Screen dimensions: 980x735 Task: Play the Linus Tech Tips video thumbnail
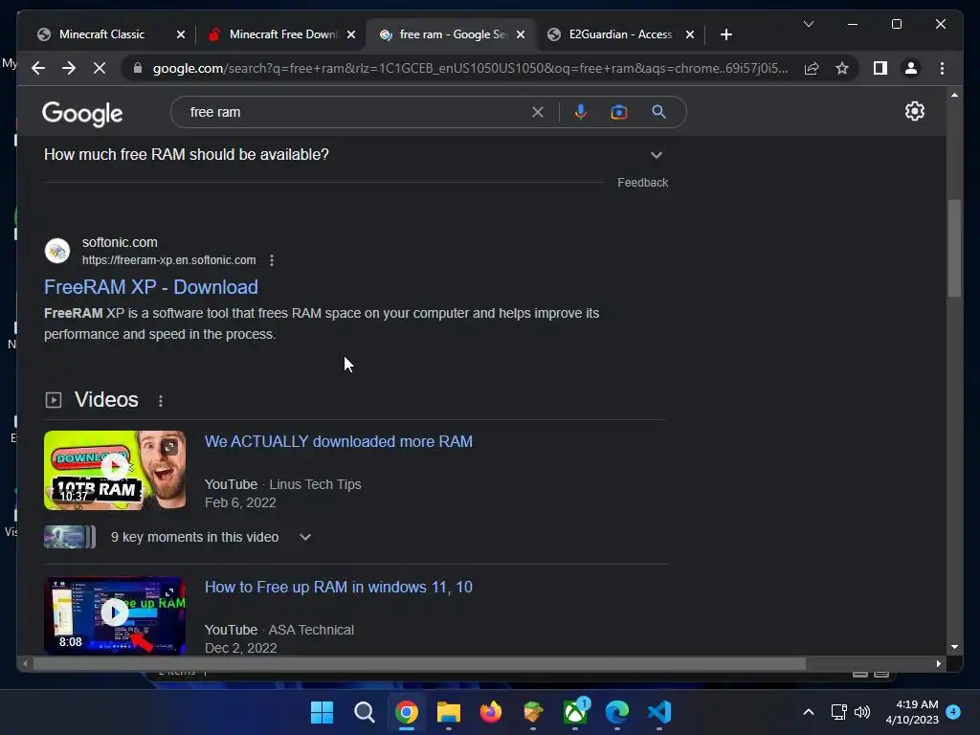[115, 470]
